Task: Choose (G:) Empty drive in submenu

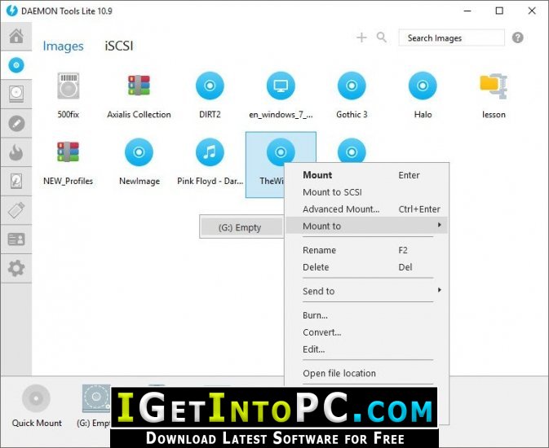Action: coord(241,227)
